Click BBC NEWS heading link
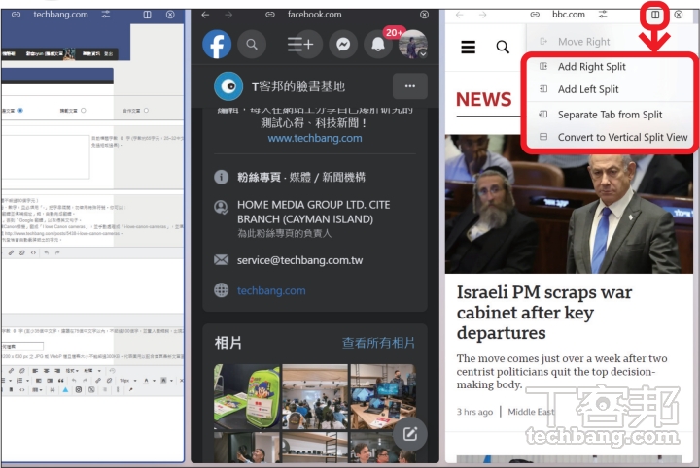This screenshot has height=468, width=700. 484,99
